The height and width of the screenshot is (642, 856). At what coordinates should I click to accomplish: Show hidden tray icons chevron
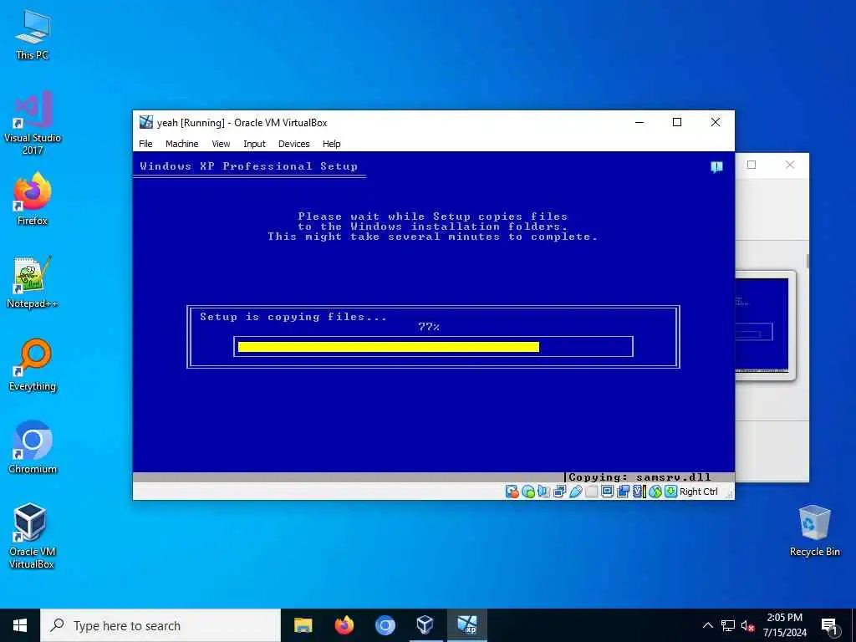coord(707,625)
